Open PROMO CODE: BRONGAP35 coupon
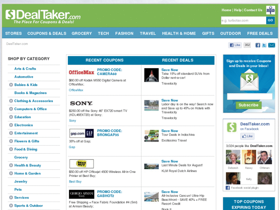 (110, 133)
